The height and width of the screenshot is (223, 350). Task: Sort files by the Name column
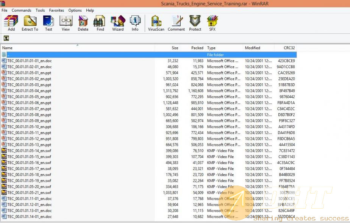click(77, 48)
